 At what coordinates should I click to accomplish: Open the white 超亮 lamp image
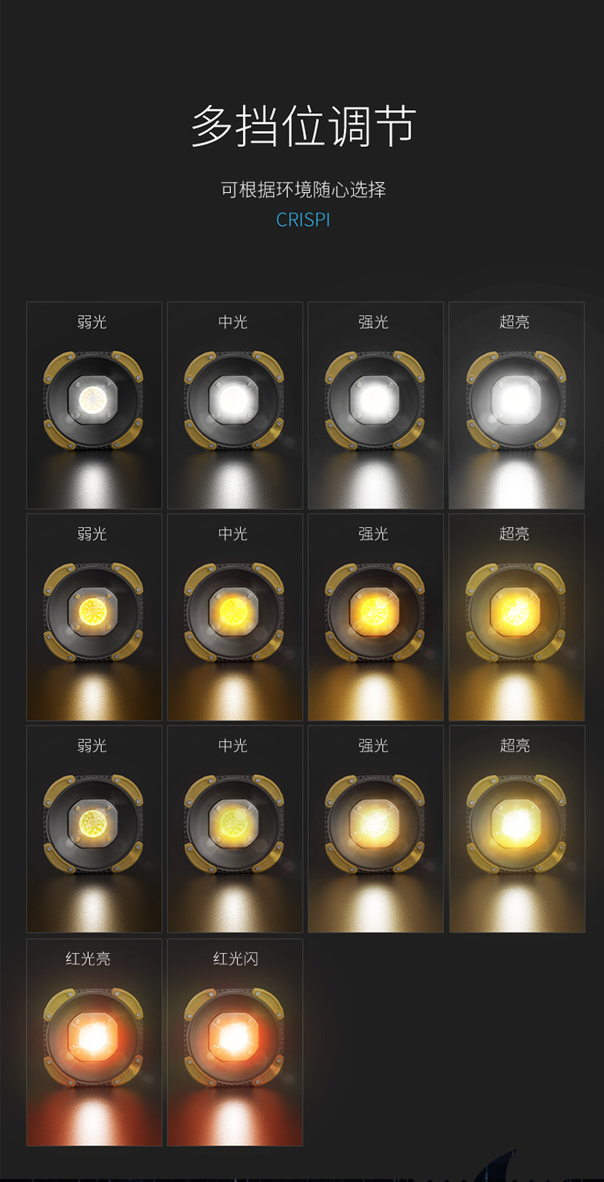pos(517,405)
